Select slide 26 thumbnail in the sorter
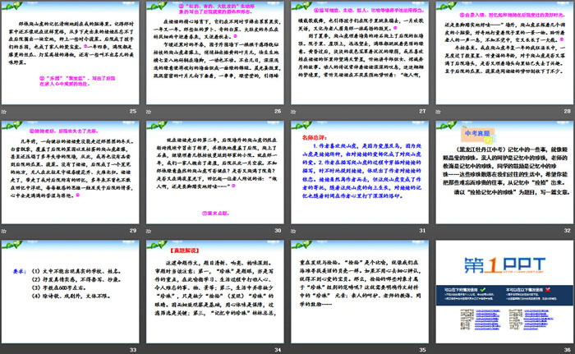575x354 pixels. pos(215,53)
